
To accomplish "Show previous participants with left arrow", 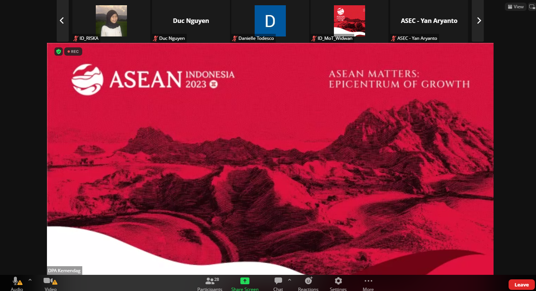I will pyautogui.click(x=62, y=21).
